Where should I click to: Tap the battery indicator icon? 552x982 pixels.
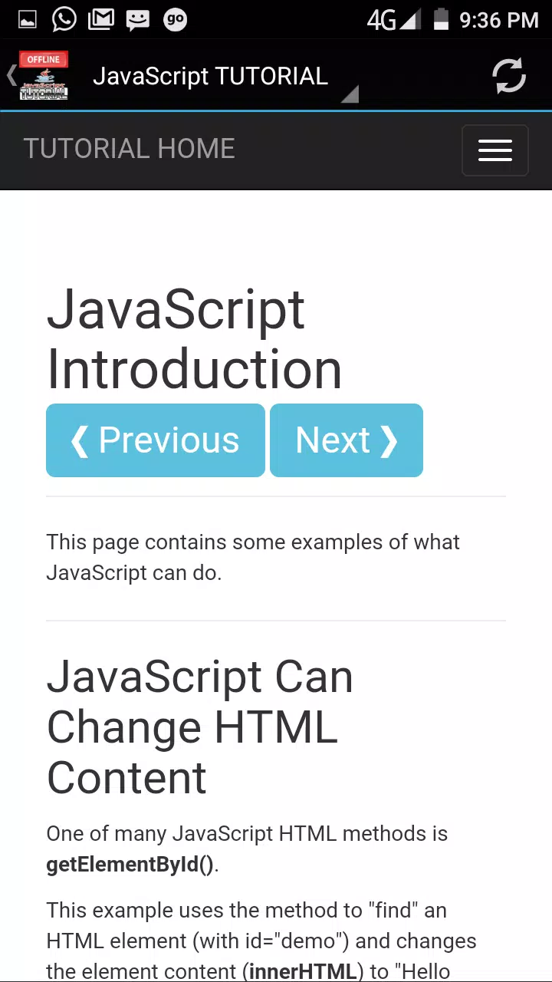click(441, 19)
